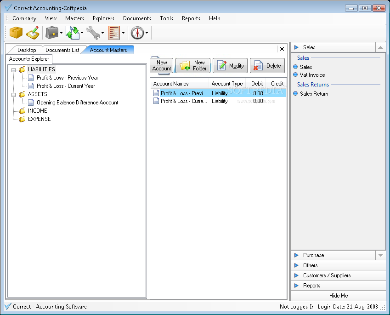Click the Delete button
390x315 pixels.
point(267,65)
